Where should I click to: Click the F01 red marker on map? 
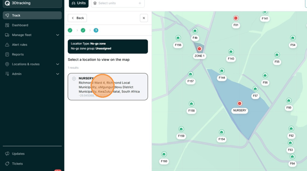pyautogui.click(x=236, y=18)
